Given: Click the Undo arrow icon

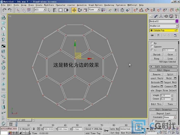Looking at the screenshot, I should (x=4, y=10).
